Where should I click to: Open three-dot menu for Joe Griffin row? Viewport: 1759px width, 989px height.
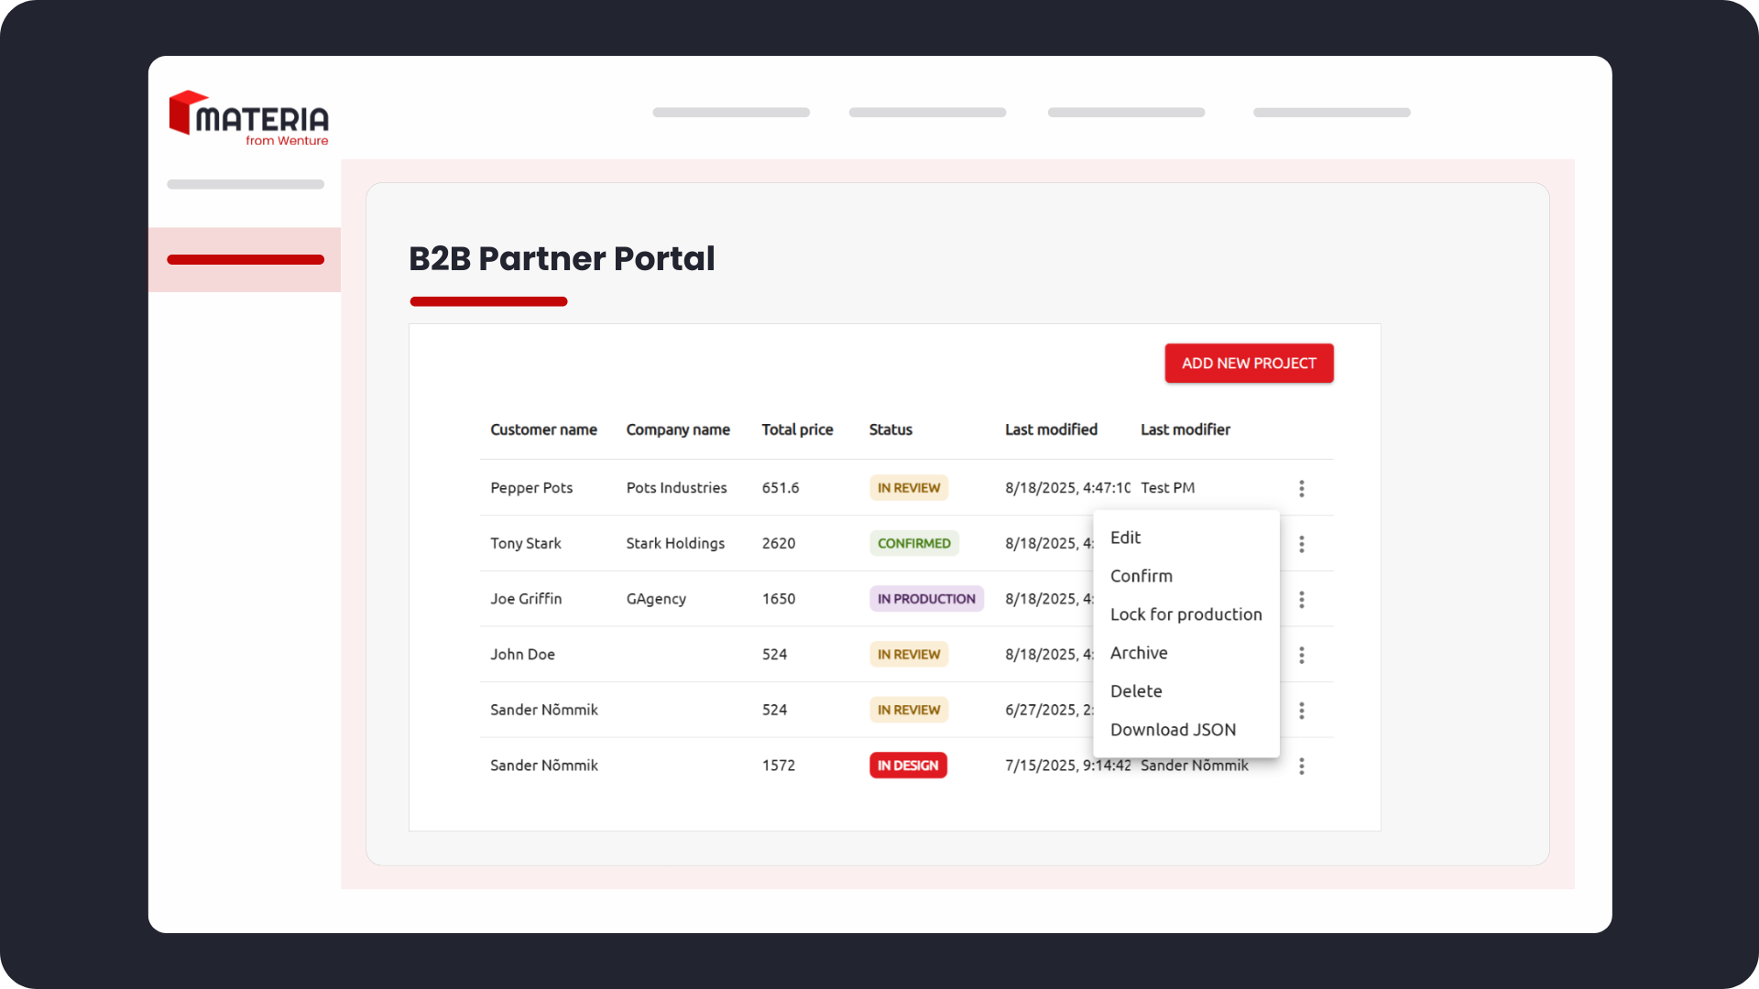pos(1301,600)
